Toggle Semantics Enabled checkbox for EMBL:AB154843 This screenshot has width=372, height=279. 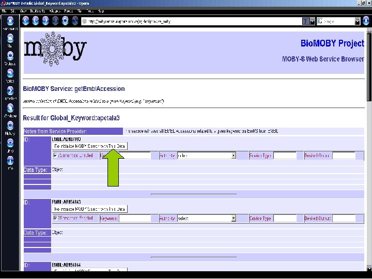click(x=55, y=218)
